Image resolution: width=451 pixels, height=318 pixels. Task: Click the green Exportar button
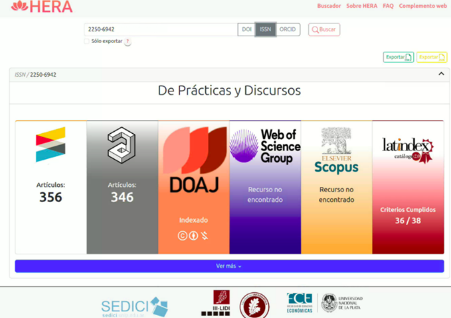pyautogui.click(x=398, y=57)
